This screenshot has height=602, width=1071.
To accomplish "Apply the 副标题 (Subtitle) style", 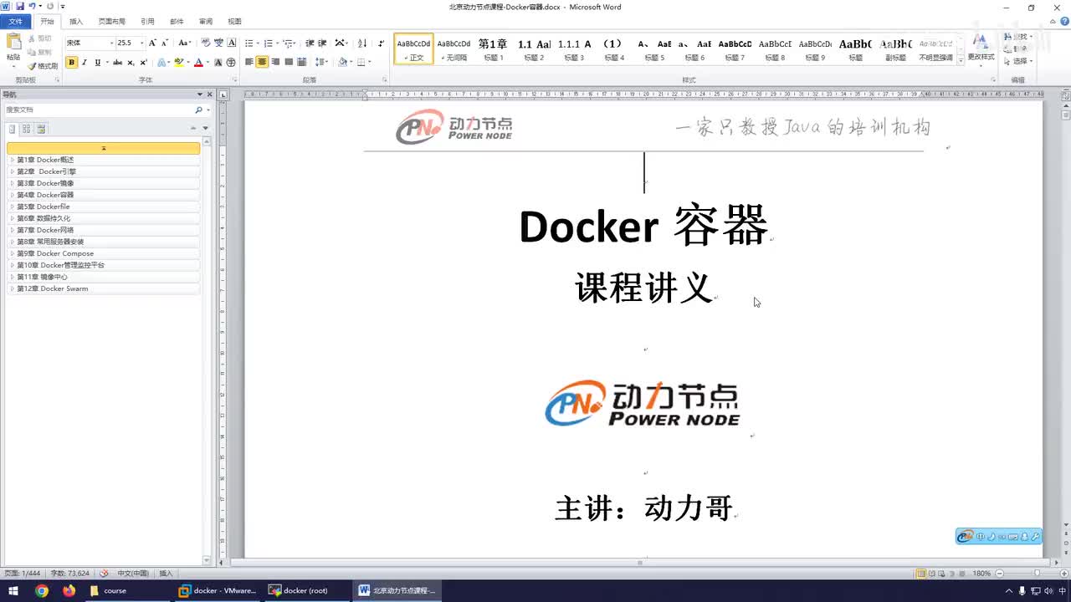I will click(x=895, y=49).
